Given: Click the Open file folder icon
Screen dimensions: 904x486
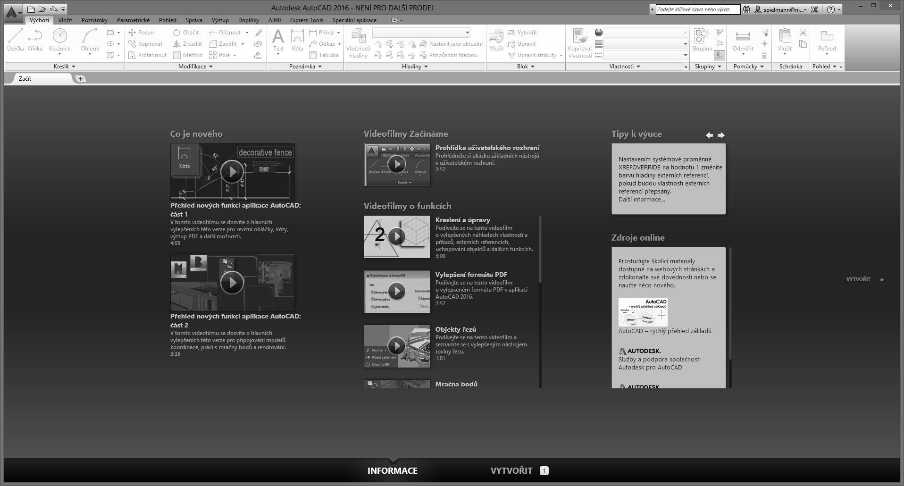Looking at the screenshot, I should coord(42,9).
